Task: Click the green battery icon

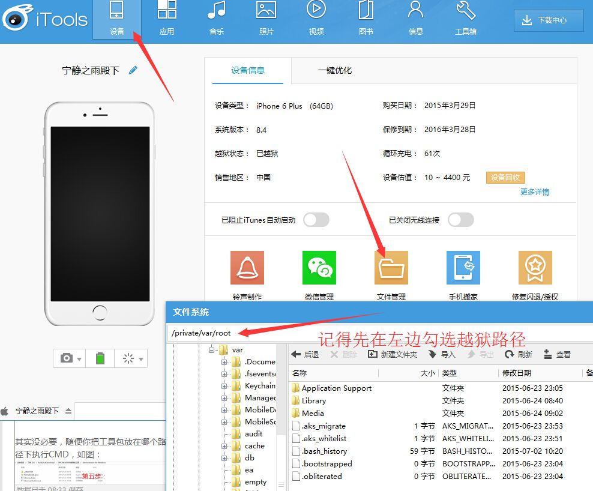Action: click(x=100, y=358)
